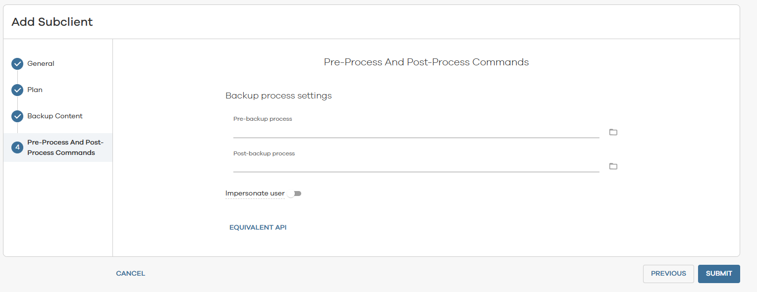The width and height of the screenshot is (757, 292).
Task: Click the Backup process settings heading
Action: coord(278,96)
